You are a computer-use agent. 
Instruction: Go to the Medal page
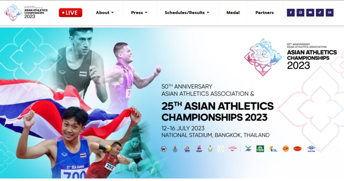click(x=233, y=13)
